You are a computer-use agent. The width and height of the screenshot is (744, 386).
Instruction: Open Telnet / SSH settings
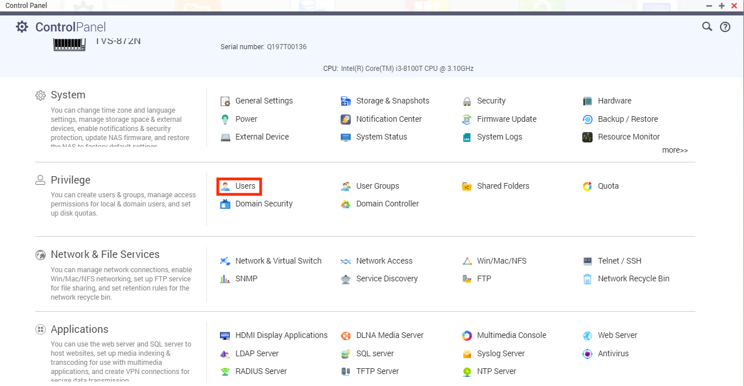pyautogui.click(x=619, y=261)
